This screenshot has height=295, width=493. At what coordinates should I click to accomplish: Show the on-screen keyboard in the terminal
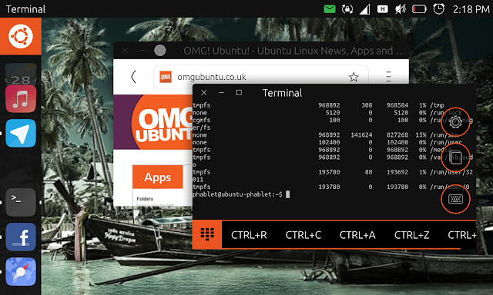pos(455,199)
